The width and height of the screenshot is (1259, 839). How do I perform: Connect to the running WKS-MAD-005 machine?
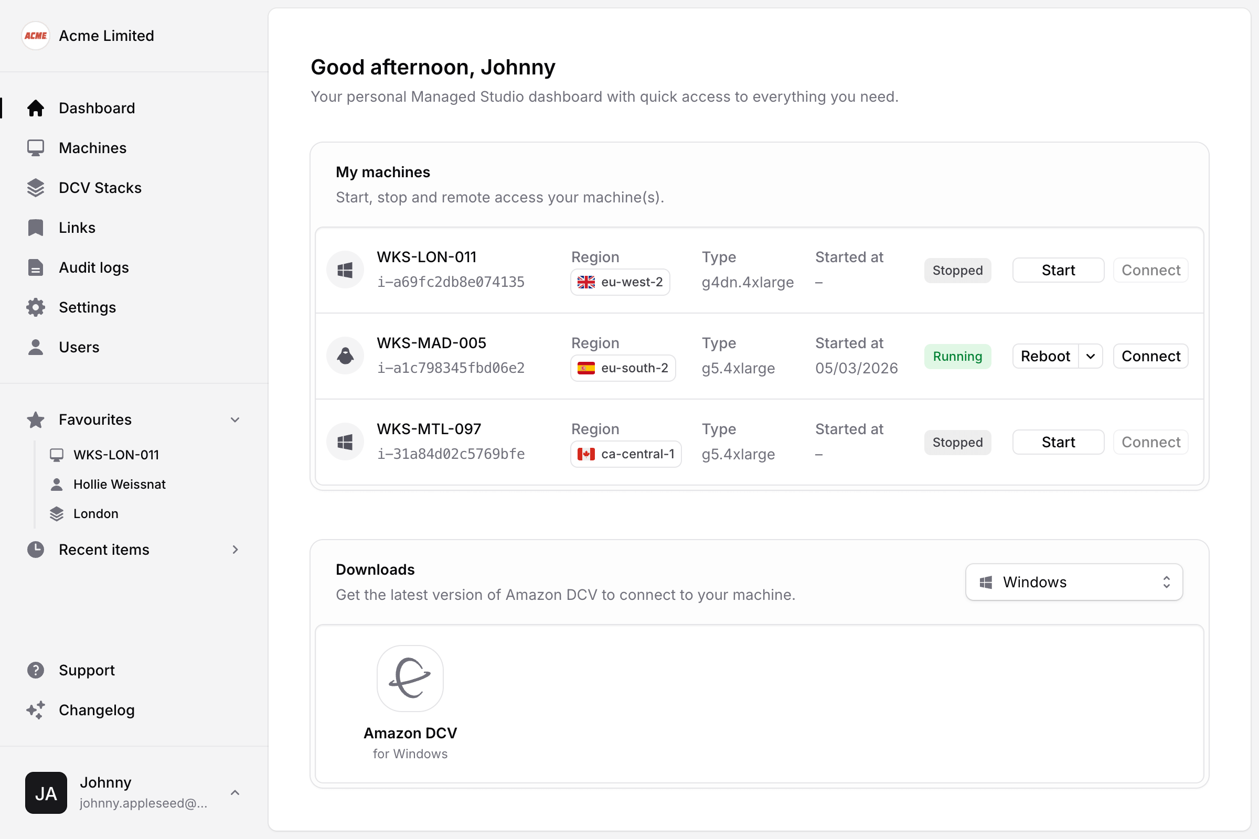click(1150, 357)
